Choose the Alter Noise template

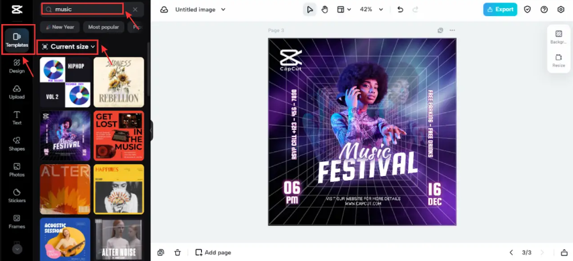pyautogui.click(x=119, y=239)
